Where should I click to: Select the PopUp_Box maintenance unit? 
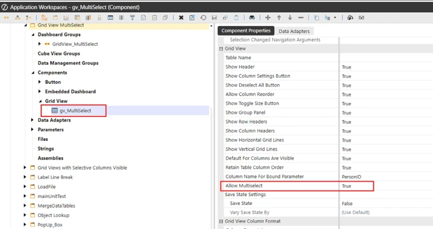(50, 224)
